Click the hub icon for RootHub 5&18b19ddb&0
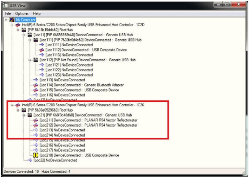This screenshot has width=249, height=177. pos(24,30)
